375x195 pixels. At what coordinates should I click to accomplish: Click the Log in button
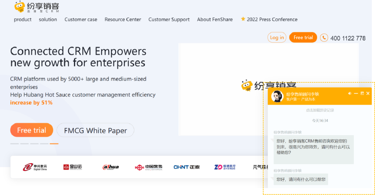click(277, 38)
